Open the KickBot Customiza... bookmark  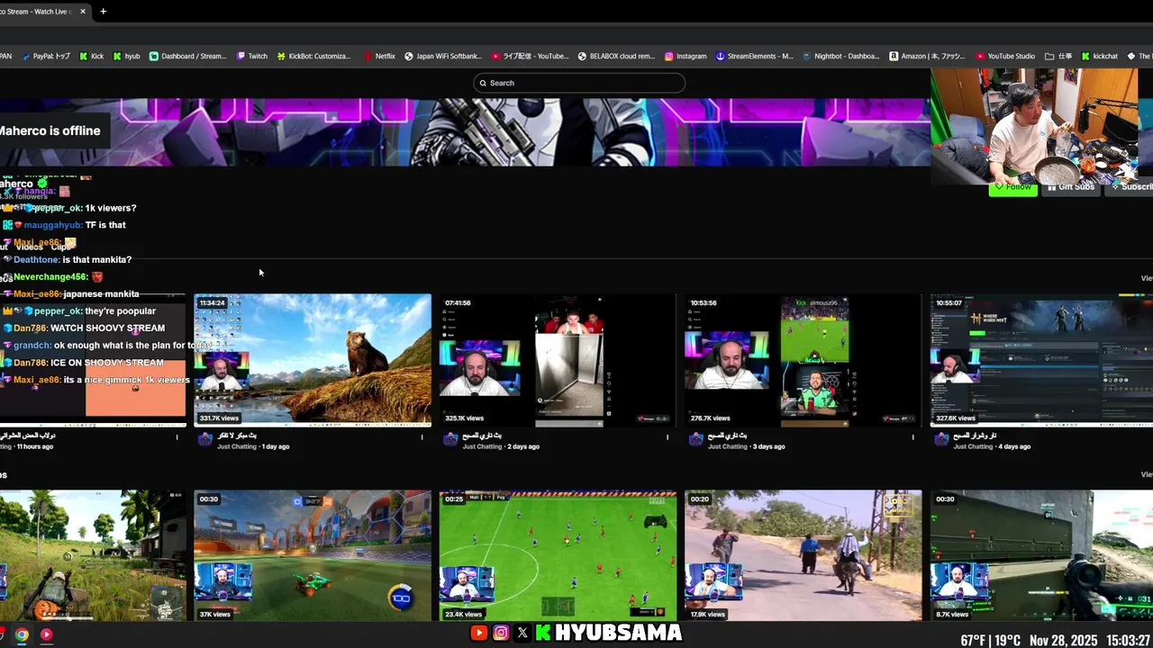click(x=313, y=56)
